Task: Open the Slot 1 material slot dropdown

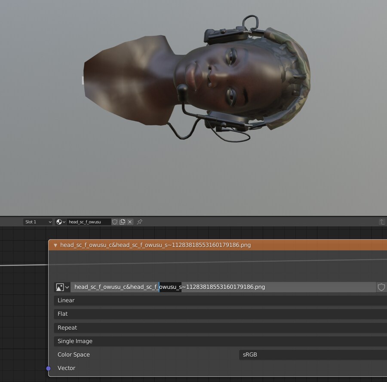Action: (38, 222)
